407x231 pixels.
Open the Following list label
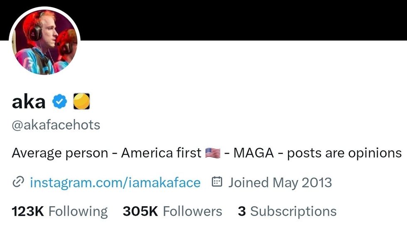(x=78, y=212)
